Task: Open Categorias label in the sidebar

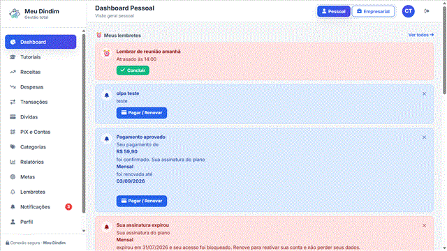Action: click(33, 147)
